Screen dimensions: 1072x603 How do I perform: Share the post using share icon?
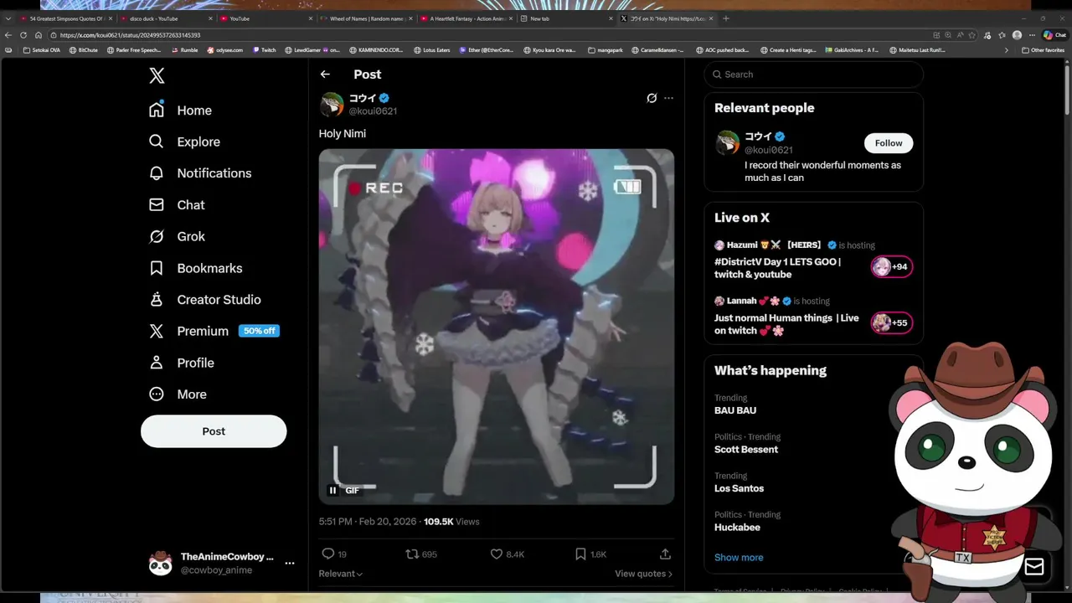[665, 554]
